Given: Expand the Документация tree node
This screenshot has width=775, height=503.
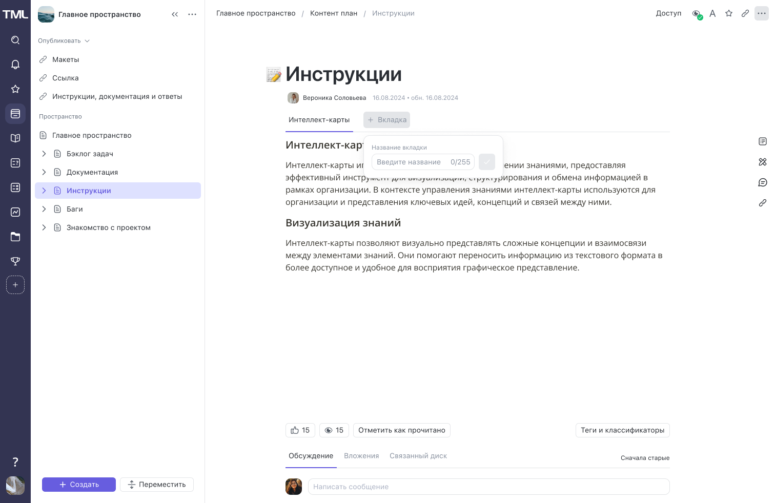Looking at the screenshot, I should (x=44, y=172).
